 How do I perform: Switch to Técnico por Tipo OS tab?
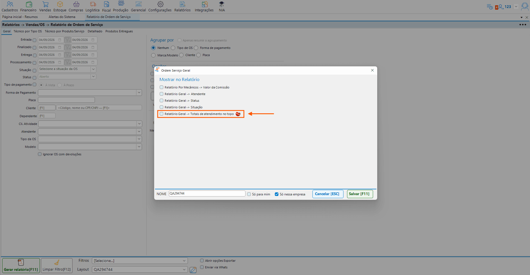pyautogui.click(x=28, y=31)
